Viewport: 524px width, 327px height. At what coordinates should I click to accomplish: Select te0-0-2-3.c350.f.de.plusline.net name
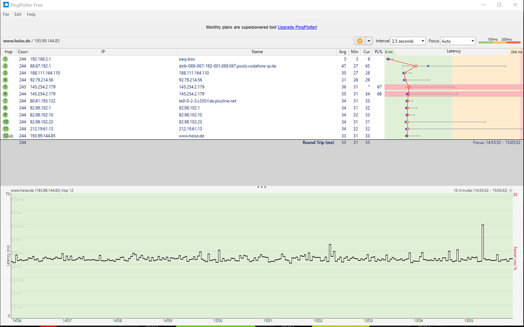pyautogui.click(x=208, y=101)
